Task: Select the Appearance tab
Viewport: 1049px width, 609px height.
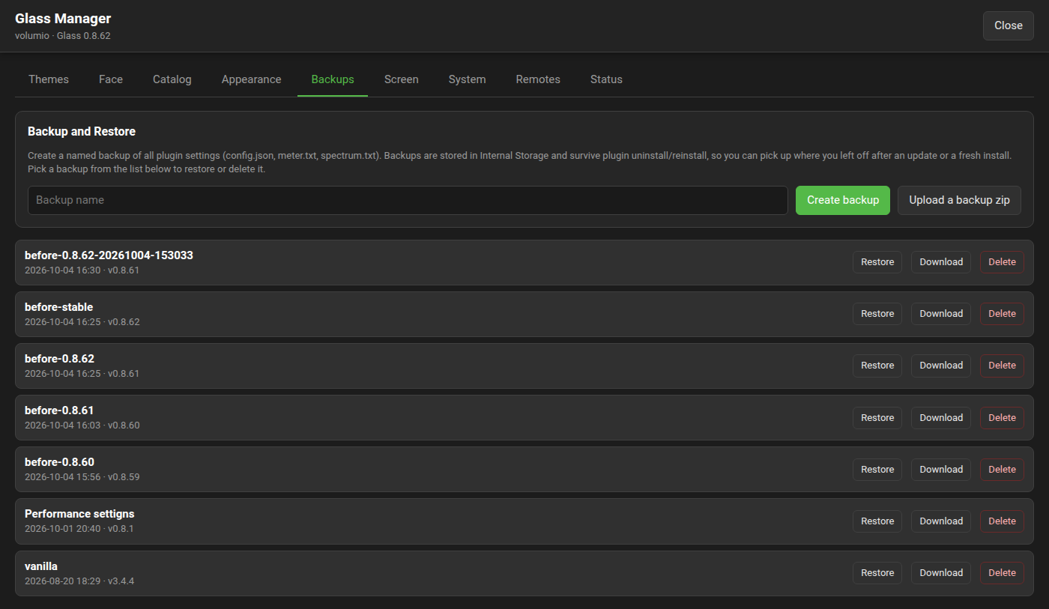Action: (252, 79)
